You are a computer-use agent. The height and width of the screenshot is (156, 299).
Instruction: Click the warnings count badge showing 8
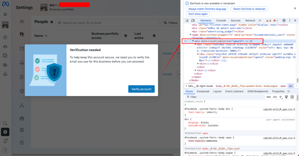269,21
